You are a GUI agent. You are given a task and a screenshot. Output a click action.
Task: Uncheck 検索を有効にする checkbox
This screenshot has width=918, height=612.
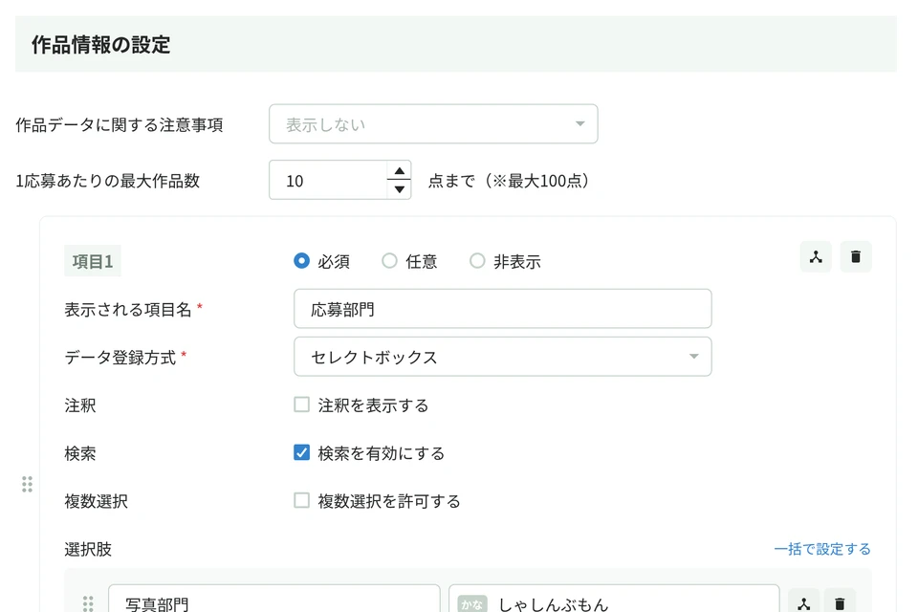click(301, 452)
